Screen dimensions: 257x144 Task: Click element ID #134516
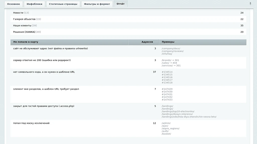tap(167, 77)
